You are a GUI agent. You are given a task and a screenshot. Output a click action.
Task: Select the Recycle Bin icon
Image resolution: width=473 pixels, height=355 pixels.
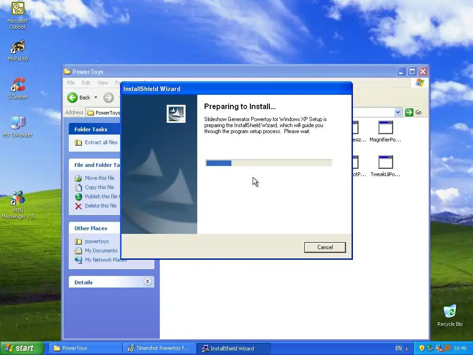[x=450, y=315]
